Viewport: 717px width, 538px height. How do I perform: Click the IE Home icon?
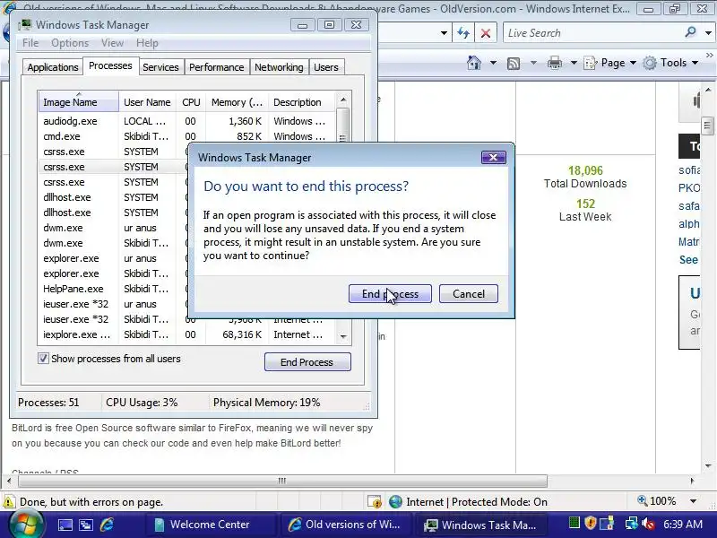click(474, 63)
